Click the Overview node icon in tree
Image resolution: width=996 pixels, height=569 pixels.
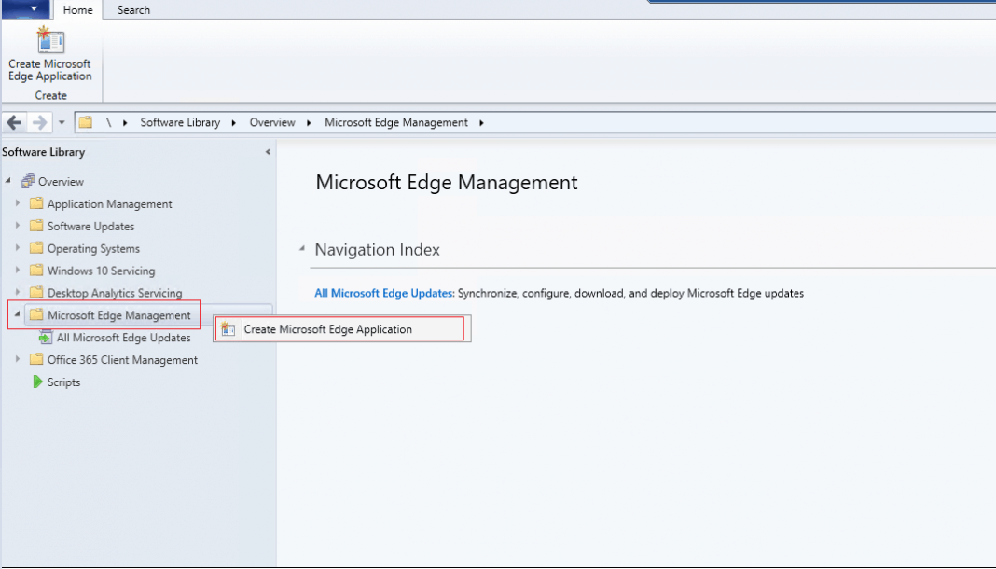27,182
